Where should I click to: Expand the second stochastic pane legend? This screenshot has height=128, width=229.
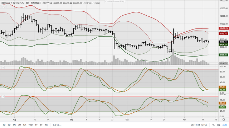point(3,96)
